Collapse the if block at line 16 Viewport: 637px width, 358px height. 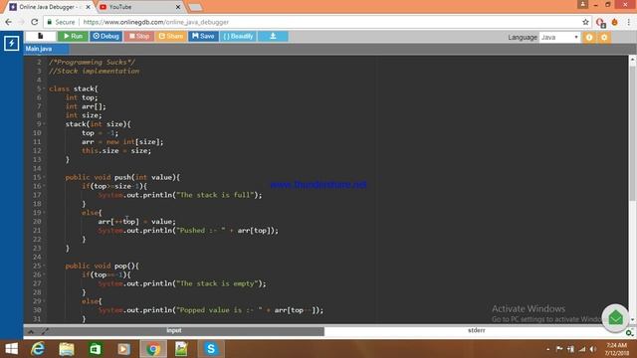(44, 186)
